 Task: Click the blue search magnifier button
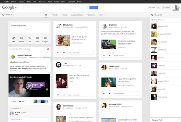tap(94, 7)
